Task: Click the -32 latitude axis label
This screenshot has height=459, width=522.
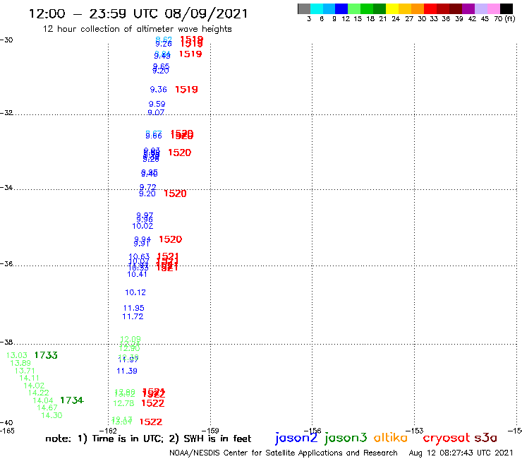Action: click(6, 113)
